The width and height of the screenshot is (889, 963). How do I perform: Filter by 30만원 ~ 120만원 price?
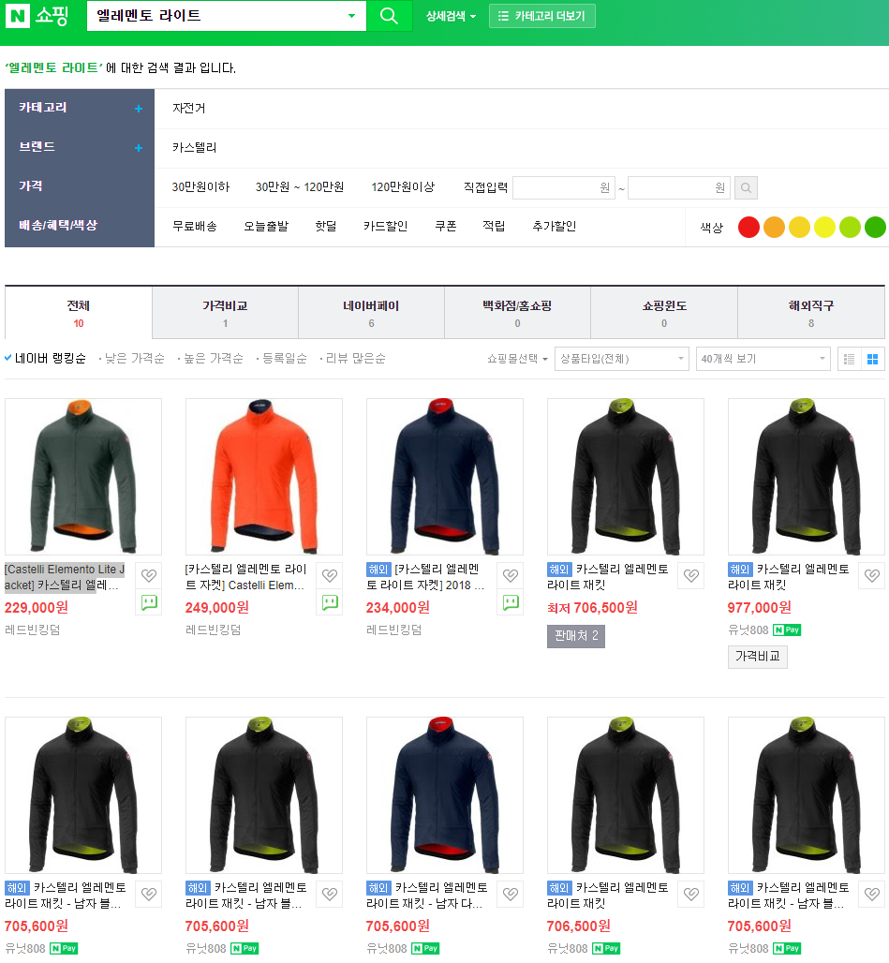click(300, 187)
